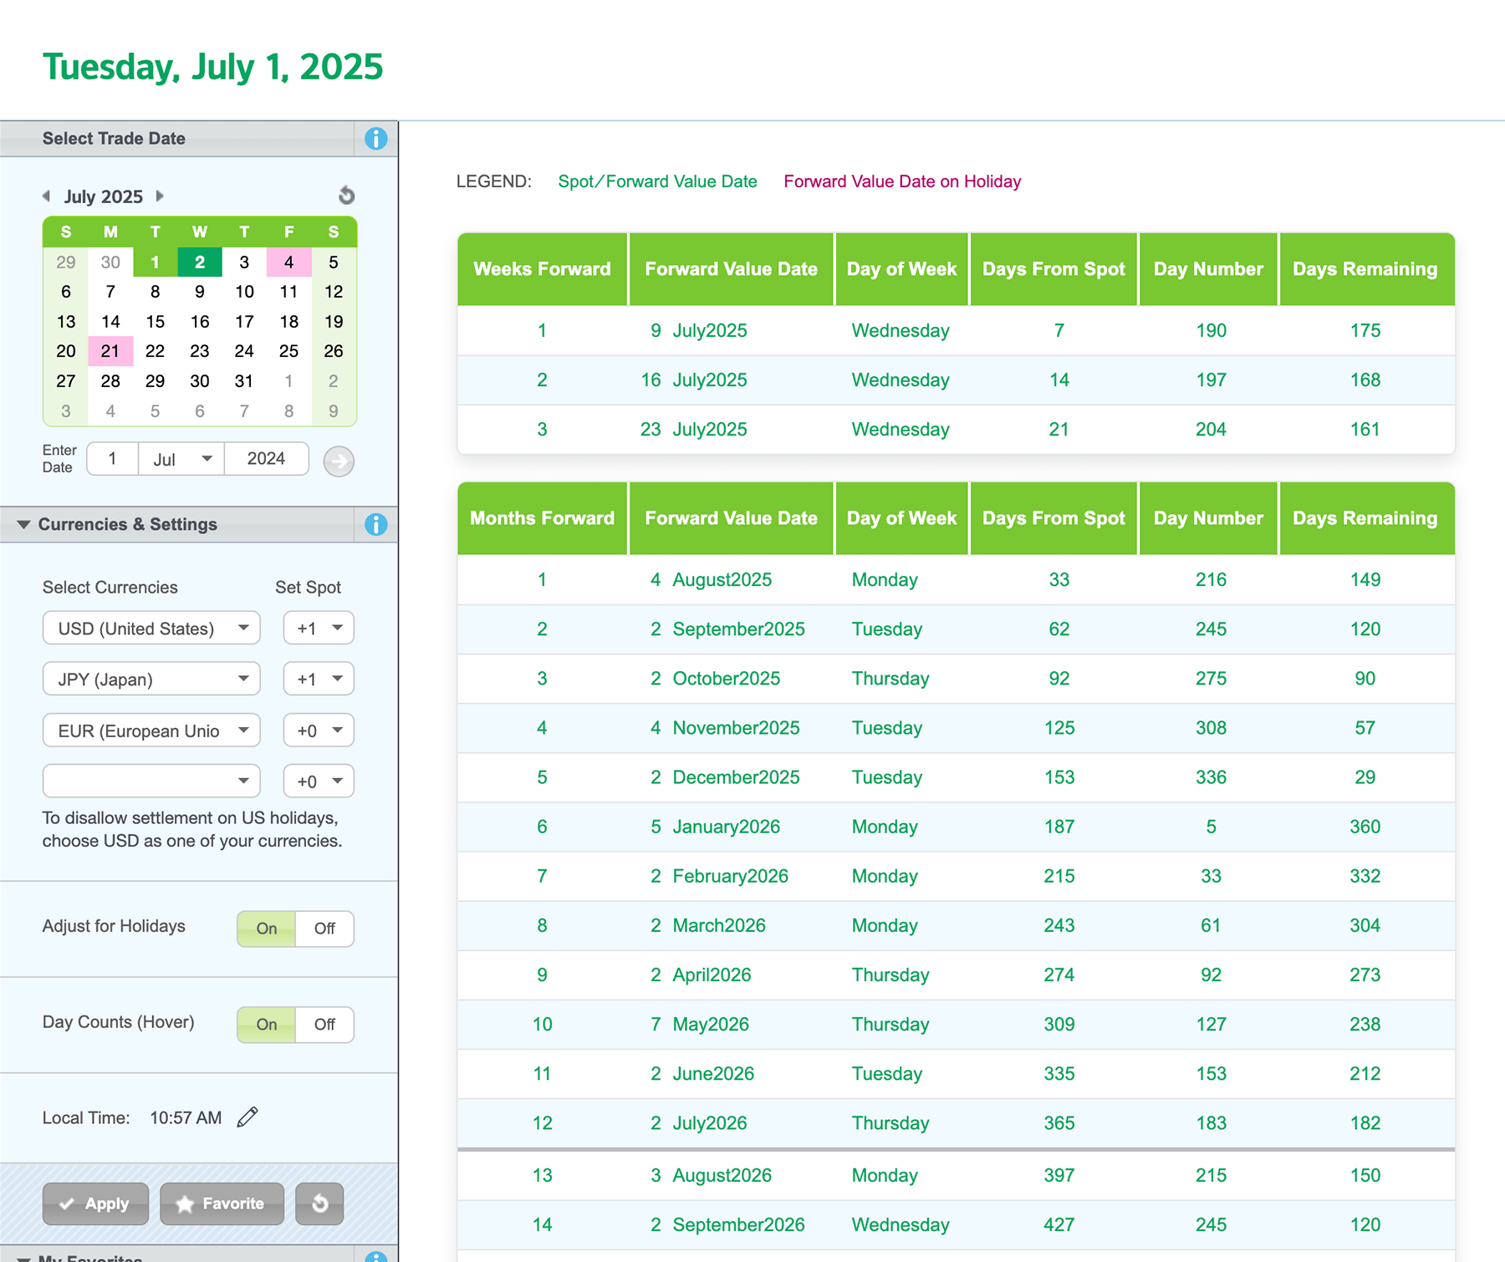The image size is (1505, 1262).
Task: Open the USD (United States) currency dropdown
Action: [151, 628]
